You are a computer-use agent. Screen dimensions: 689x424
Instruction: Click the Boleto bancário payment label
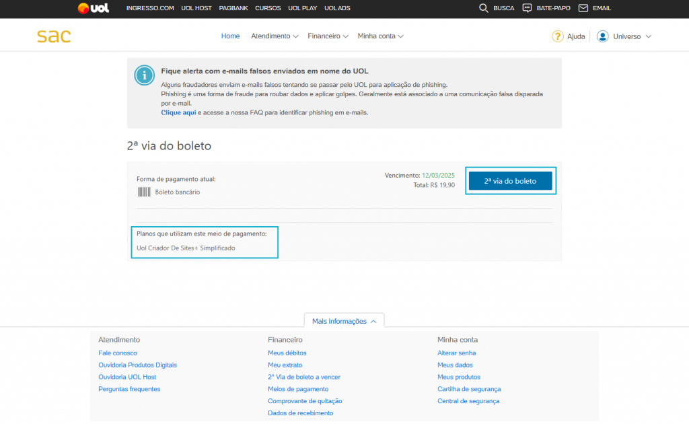[x=177, y=192]
